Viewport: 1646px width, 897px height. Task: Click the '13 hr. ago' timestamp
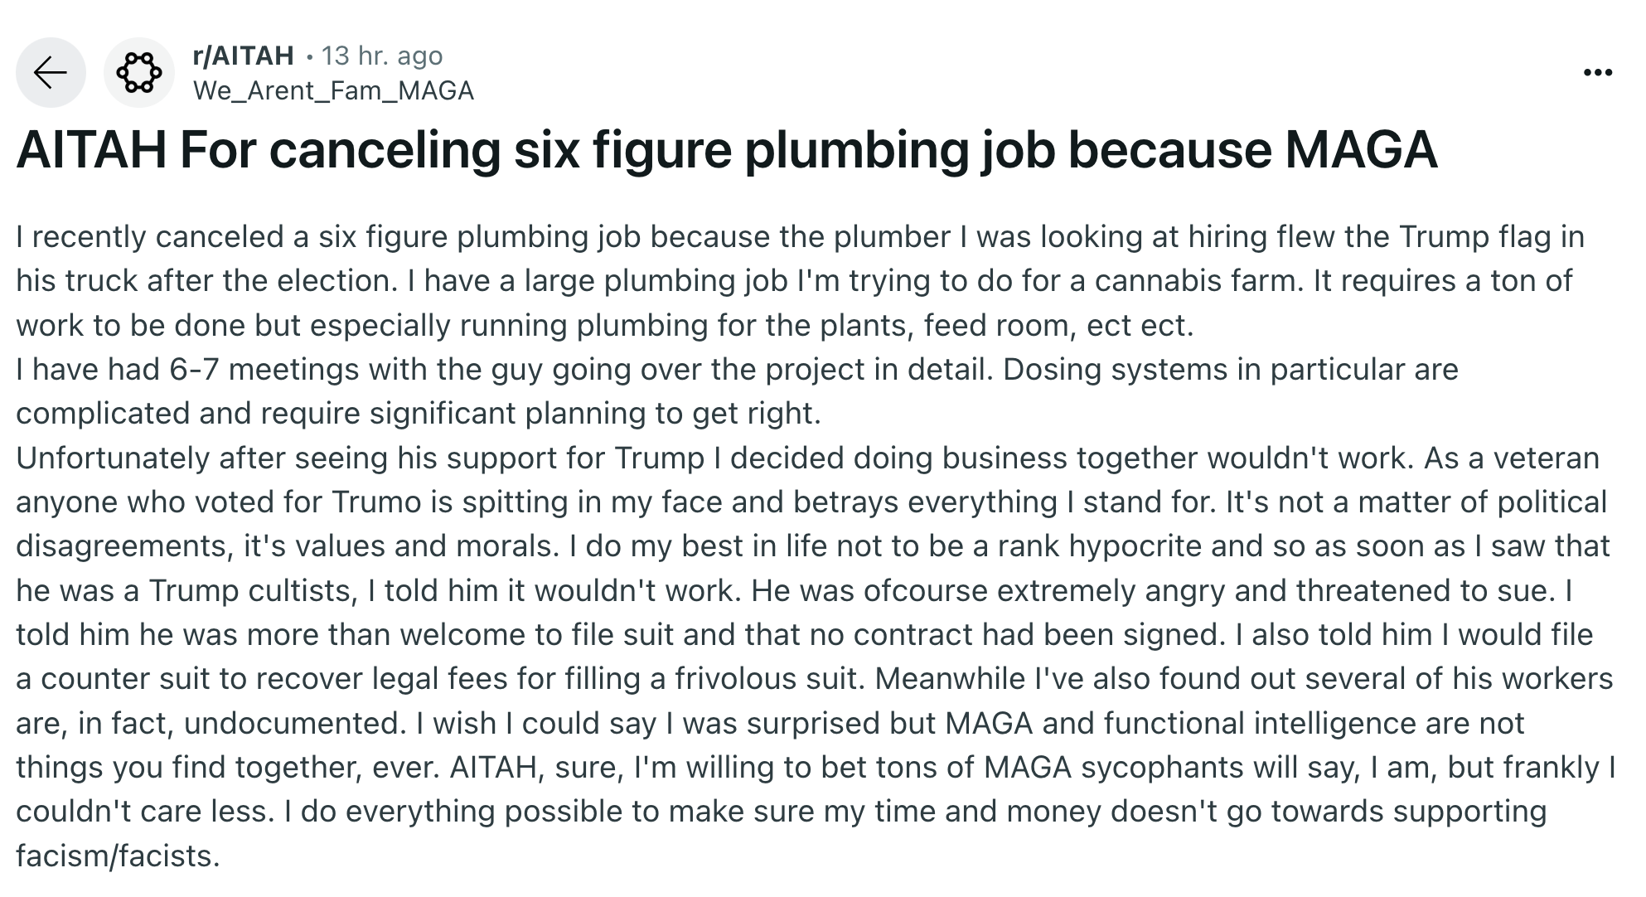(x=382, y=56)
